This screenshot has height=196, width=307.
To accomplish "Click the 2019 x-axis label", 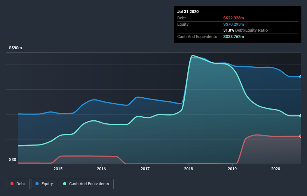I will [x=232, y=169].
